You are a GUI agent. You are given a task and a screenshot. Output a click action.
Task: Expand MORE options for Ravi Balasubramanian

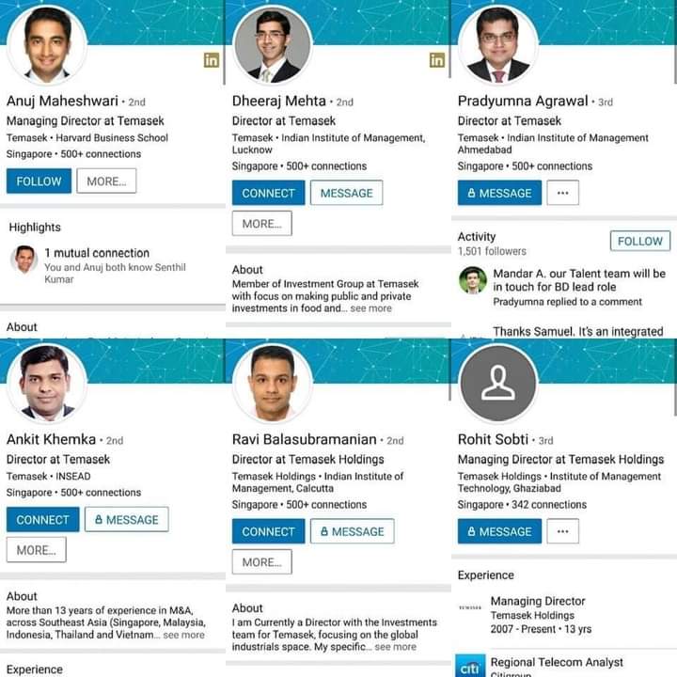pos(261,561)
